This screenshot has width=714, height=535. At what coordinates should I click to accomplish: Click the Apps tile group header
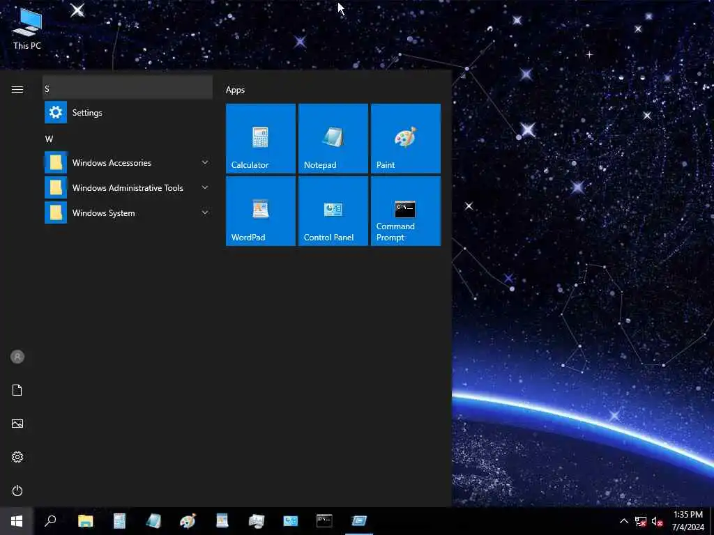pos(235,90)
